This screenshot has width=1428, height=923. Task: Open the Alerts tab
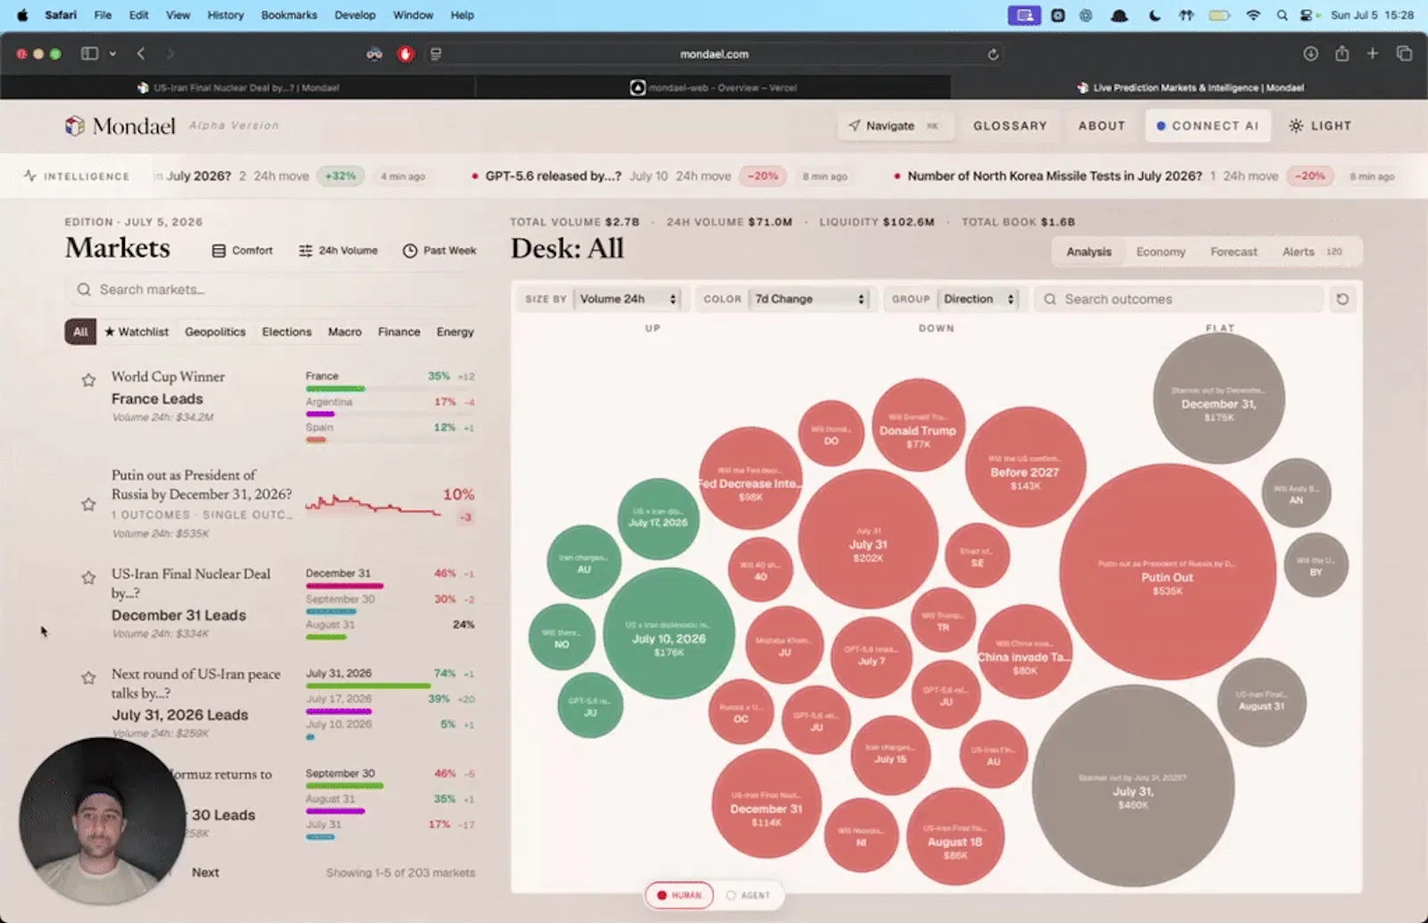pyautogui.click(x=1312, y=252)
